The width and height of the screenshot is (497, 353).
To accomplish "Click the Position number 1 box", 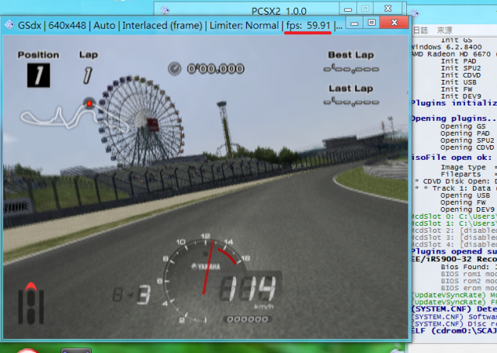I will (x=38, y=75).
